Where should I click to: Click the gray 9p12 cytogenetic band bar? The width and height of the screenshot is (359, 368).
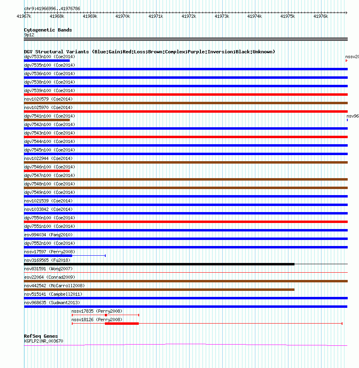coord(186,39)
